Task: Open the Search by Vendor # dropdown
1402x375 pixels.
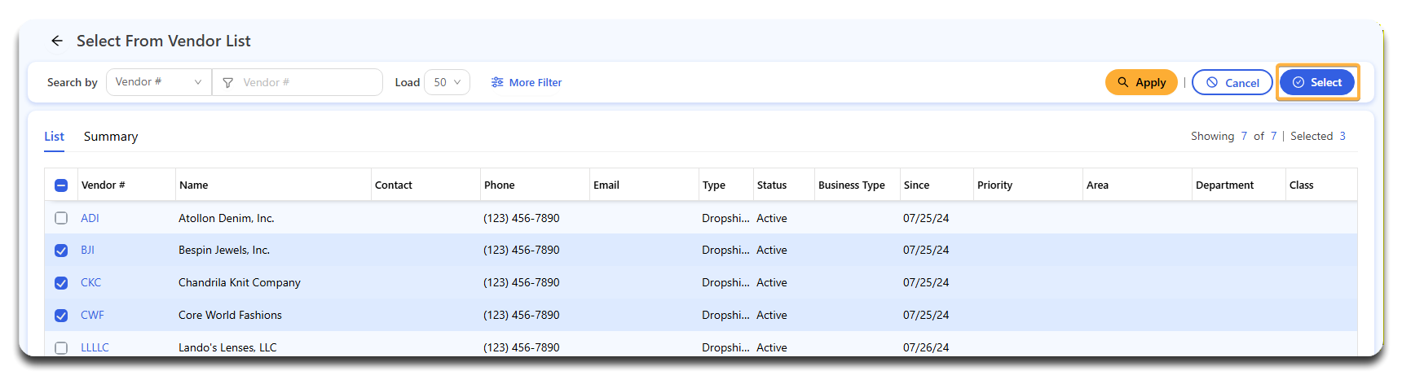Action: (x=158, y=82)
